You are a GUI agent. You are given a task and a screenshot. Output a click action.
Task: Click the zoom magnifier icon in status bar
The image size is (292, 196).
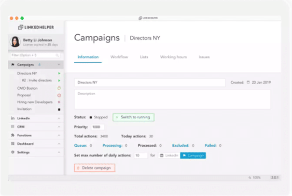click(250, 178)
